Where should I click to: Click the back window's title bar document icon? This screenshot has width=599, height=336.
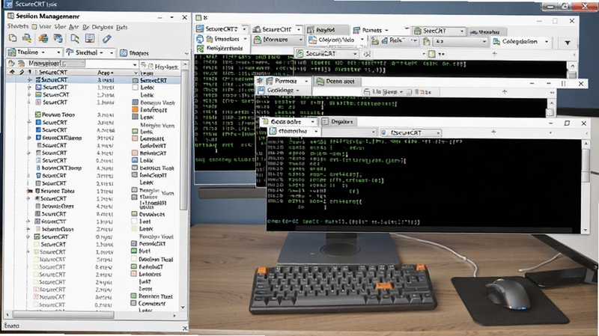[x=198, y=17]
